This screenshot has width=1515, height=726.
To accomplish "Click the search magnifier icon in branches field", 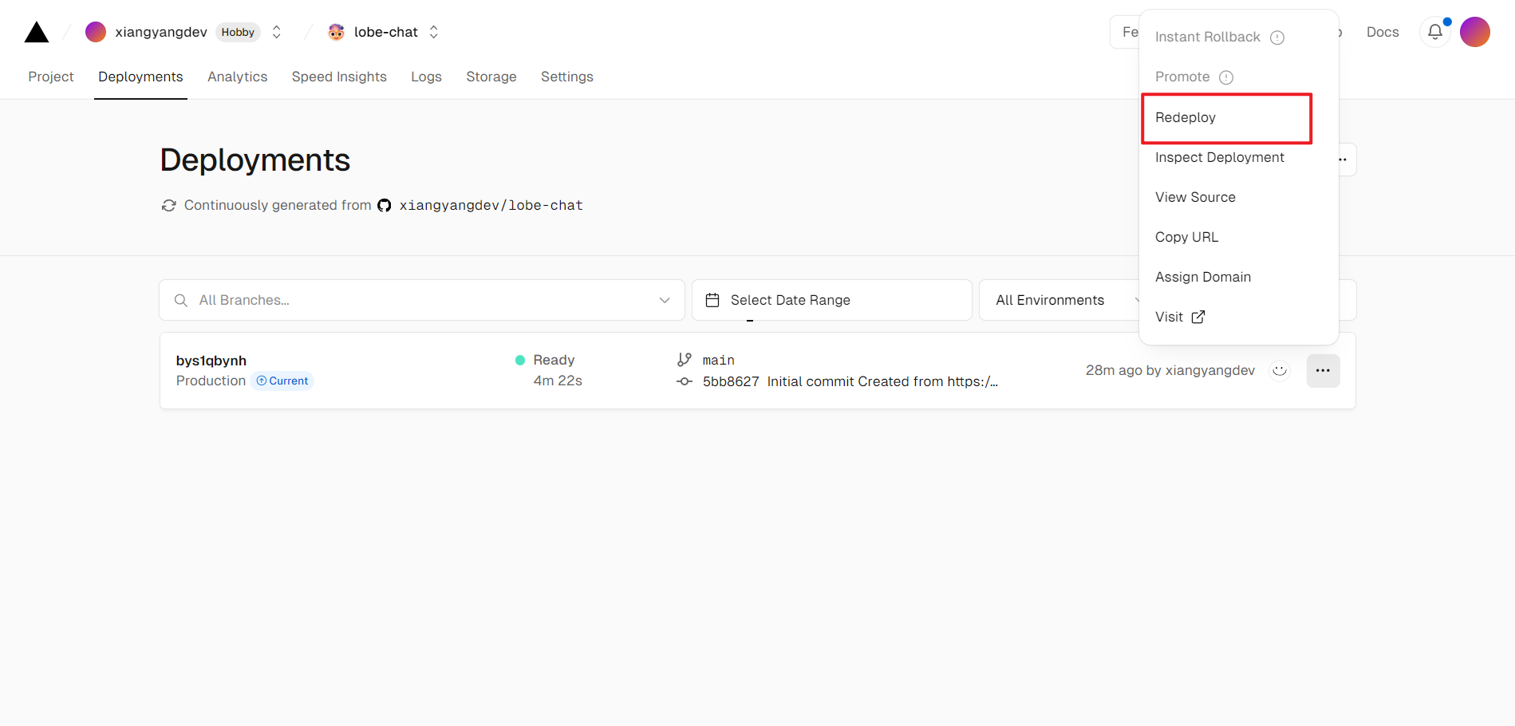I will pos(181,300).
